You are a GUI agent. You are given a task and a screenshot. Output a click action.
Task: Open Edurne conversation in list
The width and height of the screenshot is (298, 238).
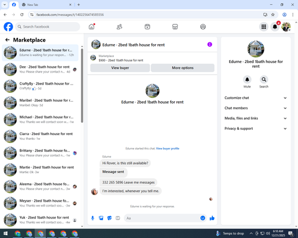[41, 52]
